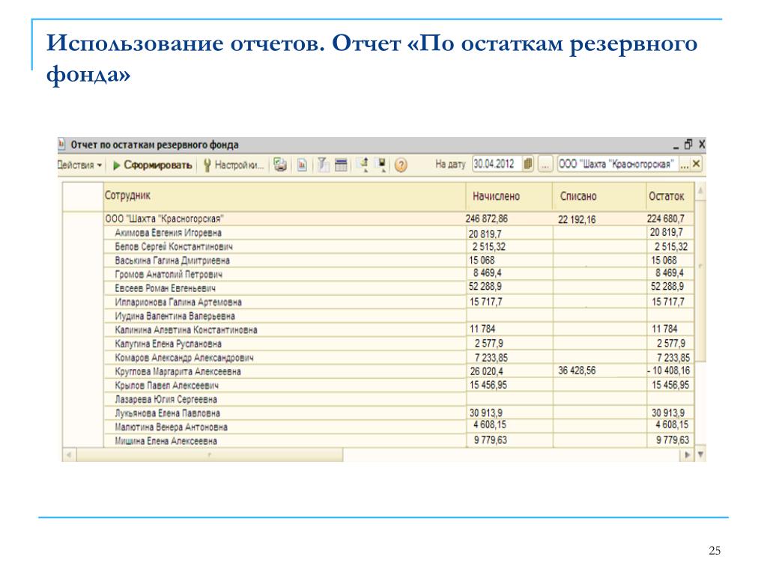Open the calendar picker icon

(x=528, y=164)
